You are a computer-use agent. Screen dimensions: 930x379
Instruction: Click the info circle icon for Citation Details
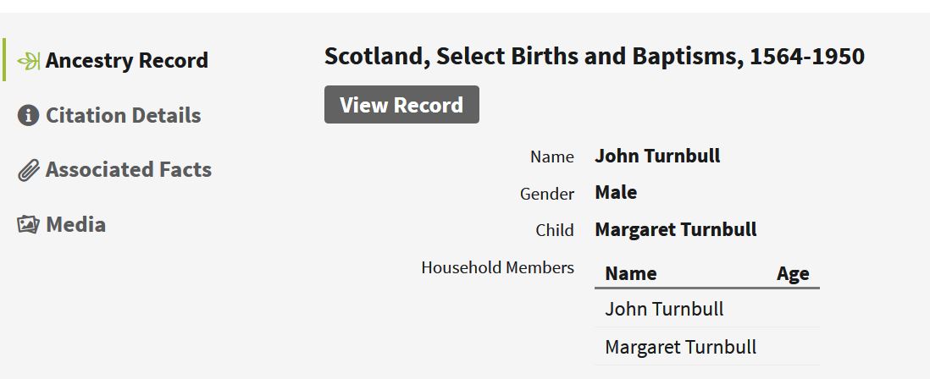28,116
